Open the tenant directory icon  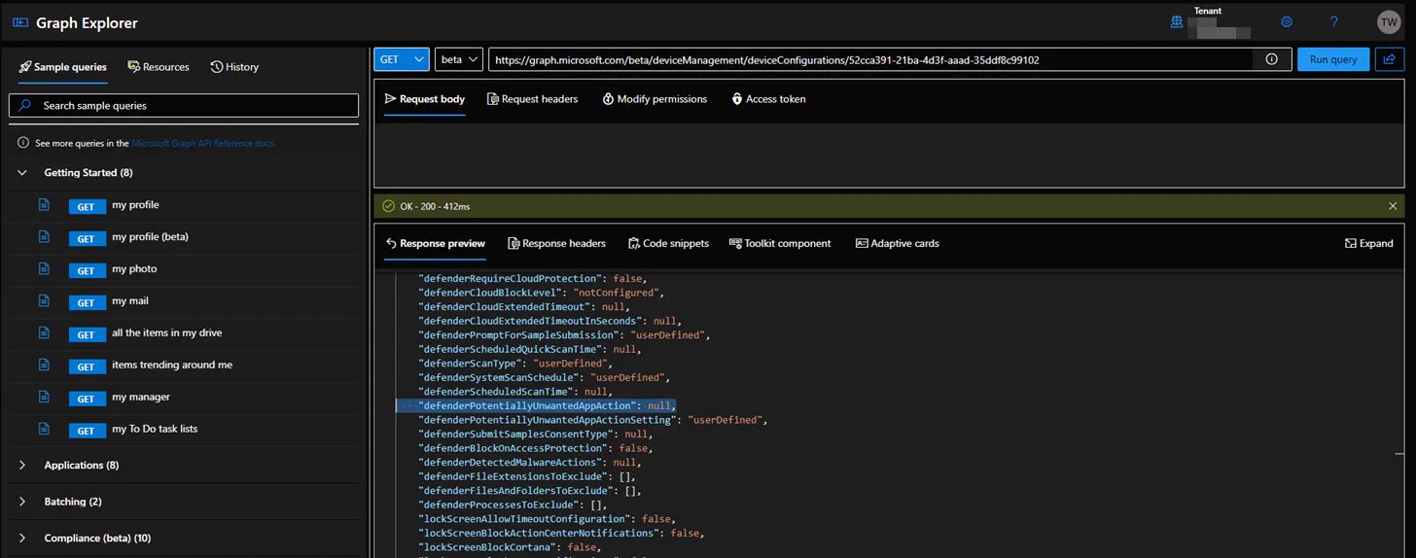[1178, 21]
